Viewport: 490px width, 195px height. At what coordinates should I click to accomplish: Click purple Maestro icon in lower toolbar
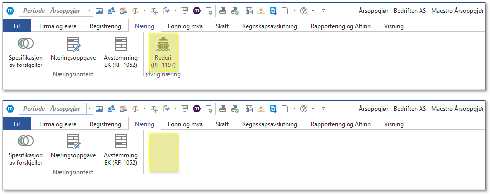[x=197, y=109]
